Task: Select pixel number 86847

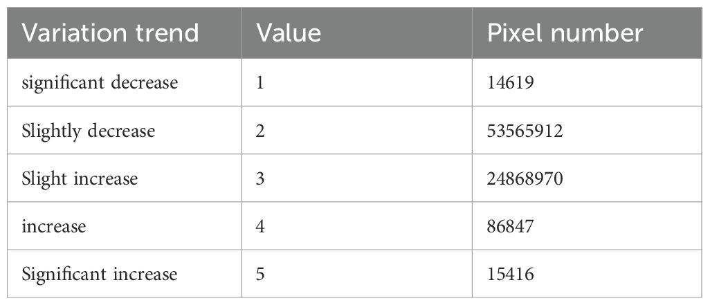Action: coord(510,226)
